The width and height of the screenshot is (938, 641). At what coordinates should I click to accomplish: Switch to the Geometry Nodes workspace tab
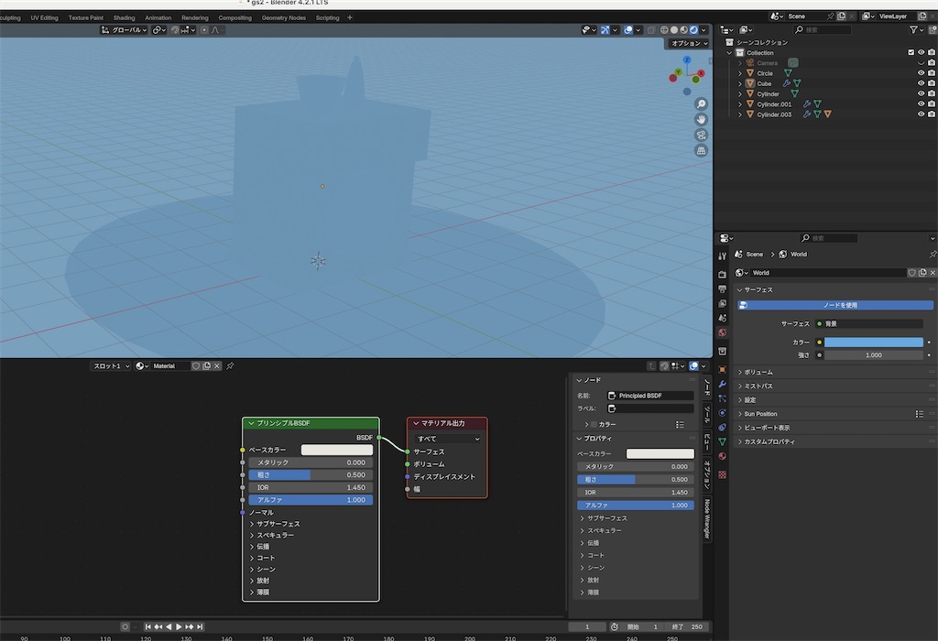point(284,18)
